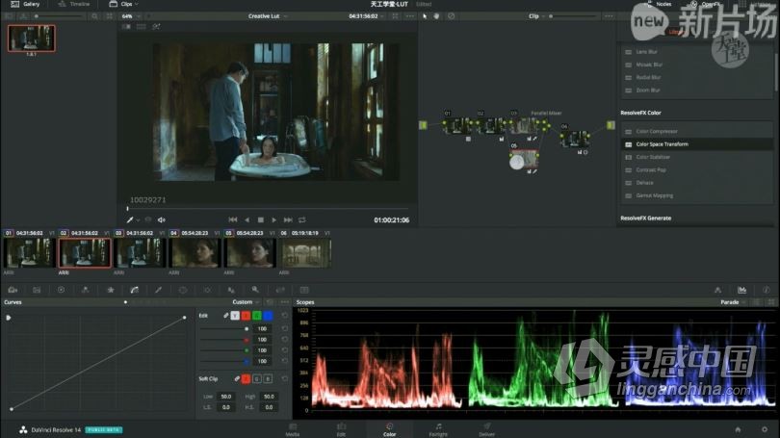Switch to the Fairlight page
This screenshot has height=438, width=780.
(x=438, y=430)
